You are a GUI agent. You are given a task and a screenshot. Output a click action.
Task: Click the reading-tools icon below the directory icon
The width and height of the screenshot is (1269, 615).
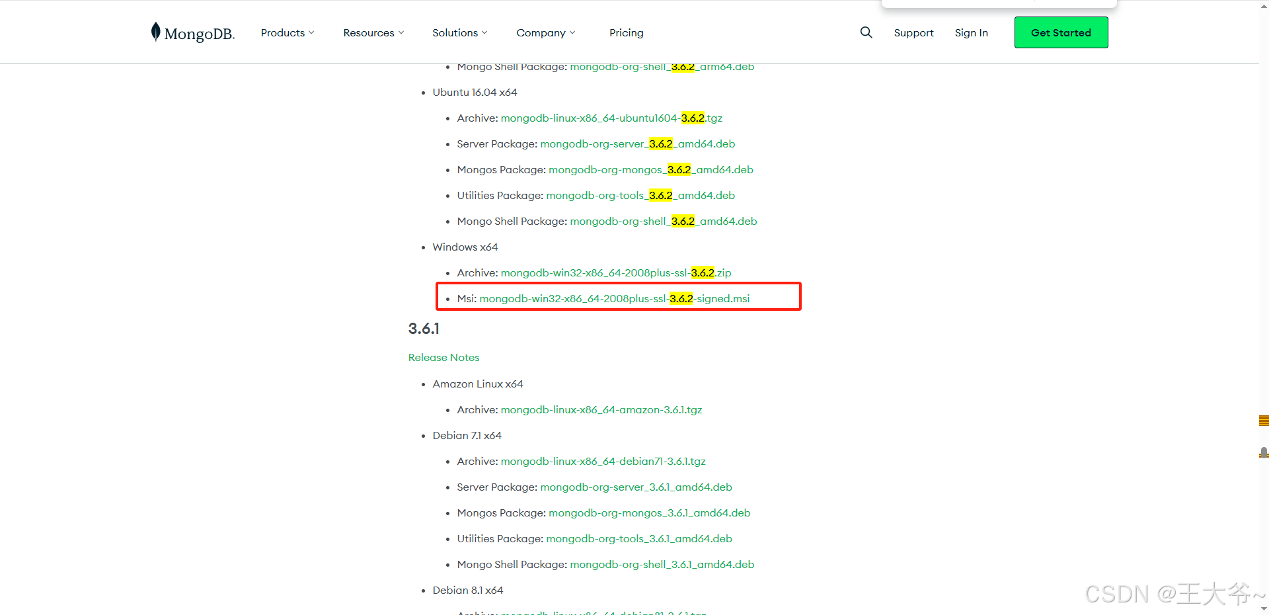point(1263,453)
